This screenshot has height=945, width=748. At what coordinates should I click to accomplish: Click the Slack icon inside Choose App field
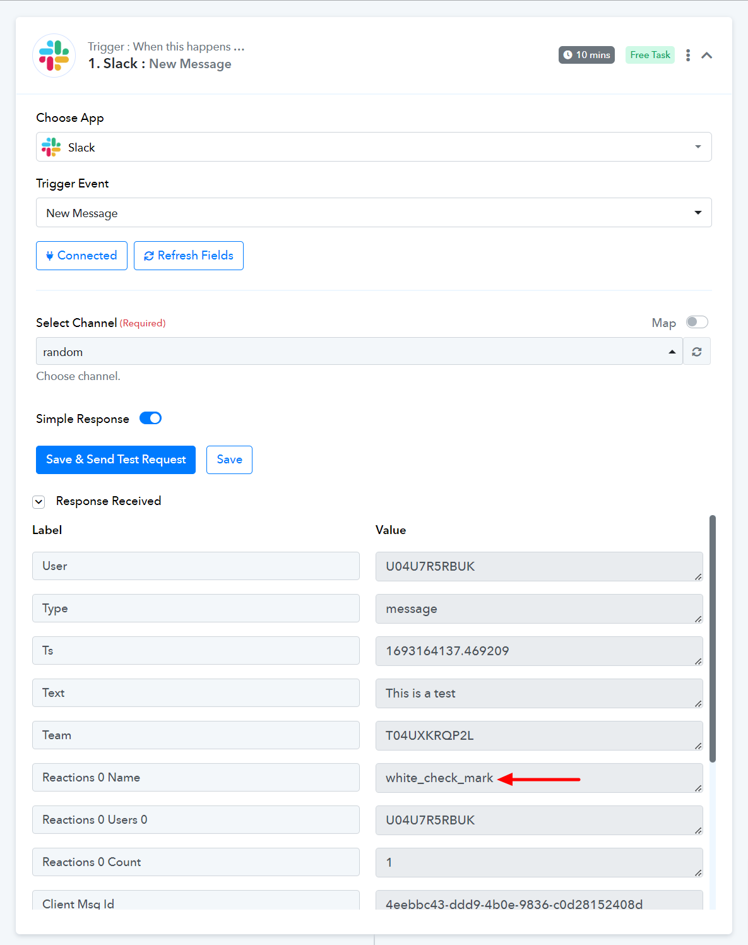(51, 147)
